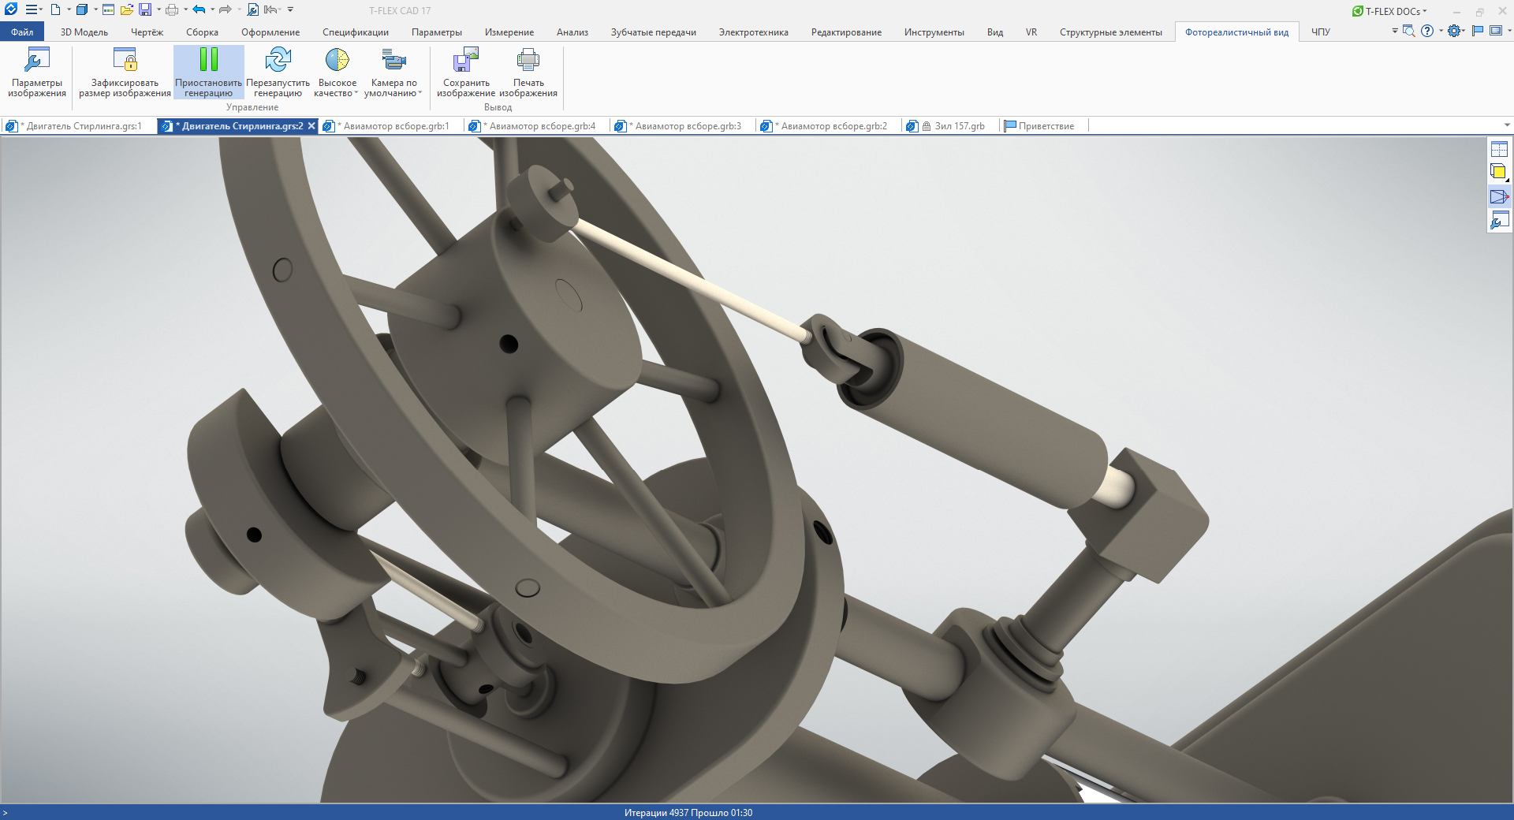Open quick access toolbar customize arrow
The height and width of the screenshot is (820, 1514).
290,9
